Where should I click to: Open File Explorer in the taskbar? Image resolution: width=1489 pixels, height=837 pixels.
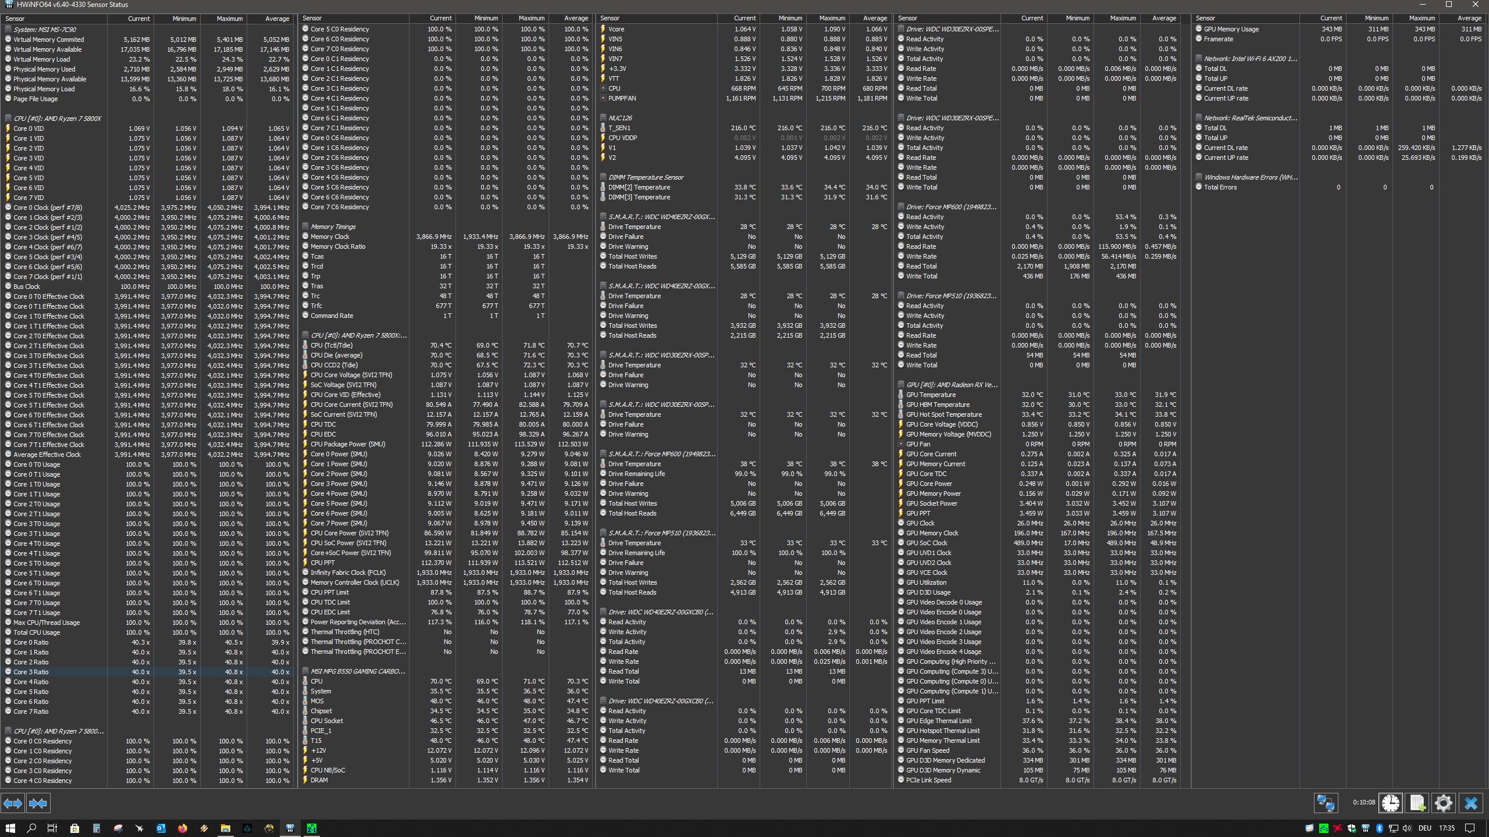coord(225,828)
